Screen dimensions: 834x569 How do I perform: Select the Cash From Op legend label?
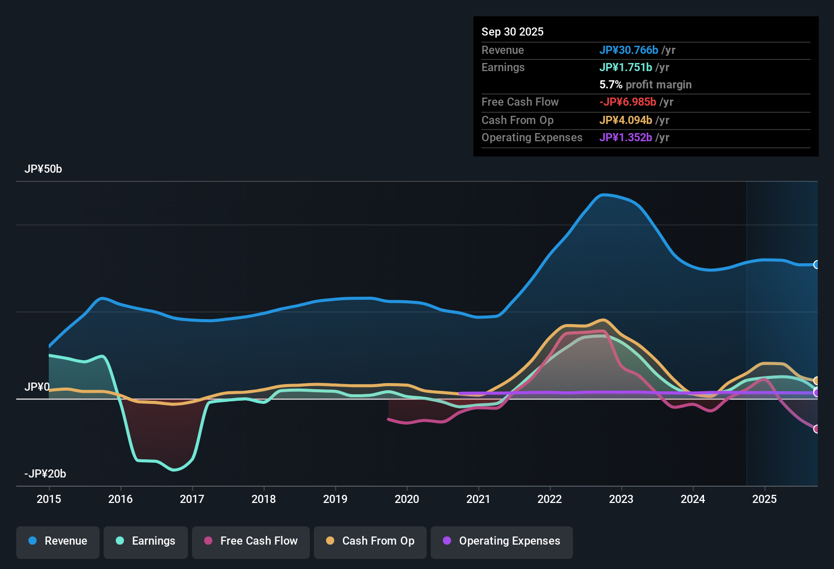[x=378, y=541]
